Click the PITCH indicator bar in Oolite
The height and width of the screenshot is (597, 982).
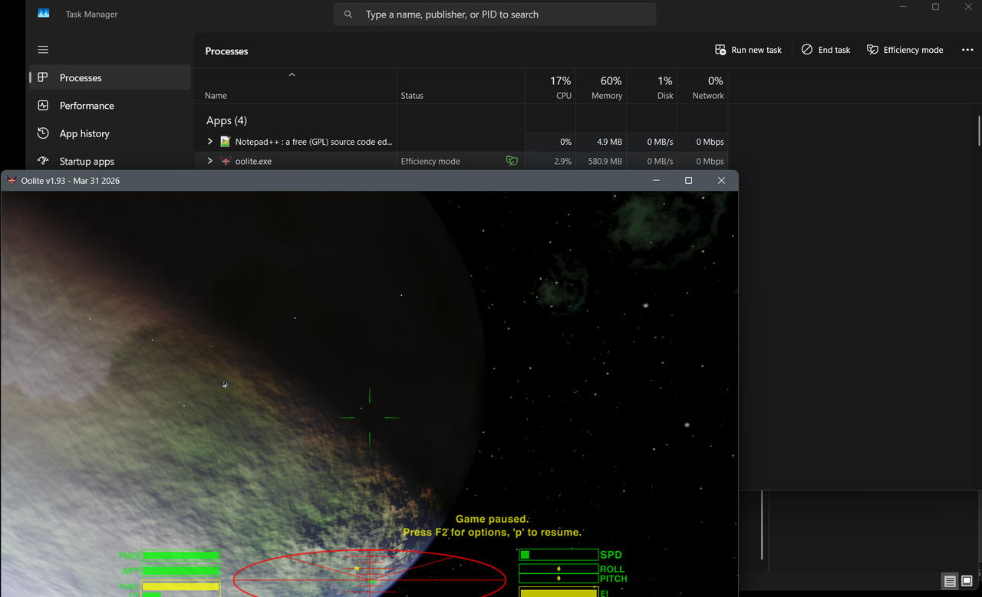coord(559,579)
